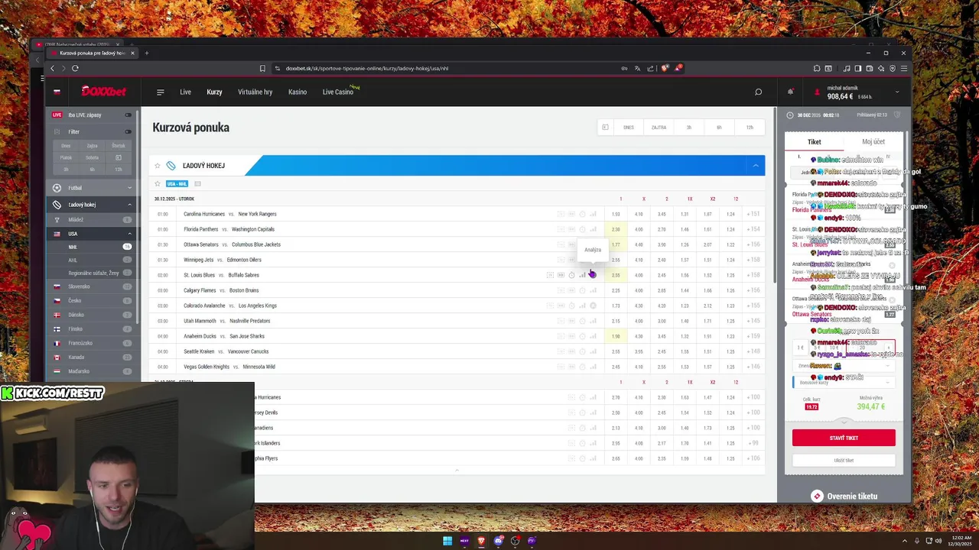The height and width of the screenshot is (550, 979).
Task: Open analysis chart for Colorado Avalanche match
Action: pyautogui.click(x=582, y=306)
